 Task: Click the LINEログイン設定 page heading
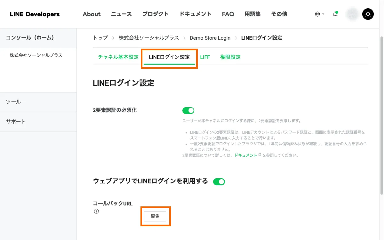124,83
